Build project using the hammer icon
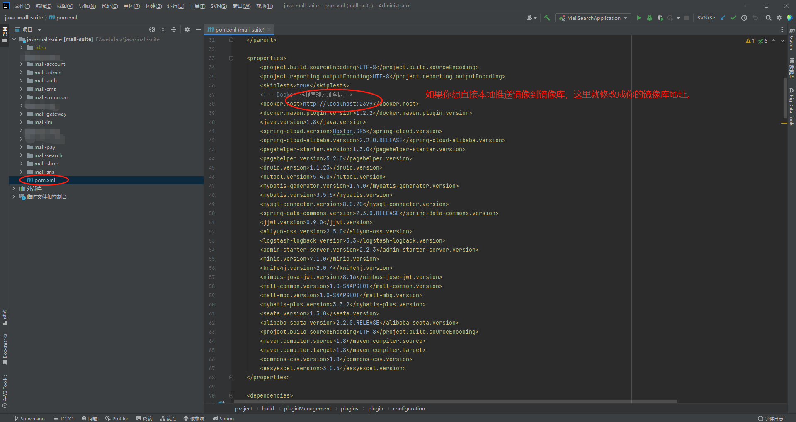 click(x=547, y=18)
